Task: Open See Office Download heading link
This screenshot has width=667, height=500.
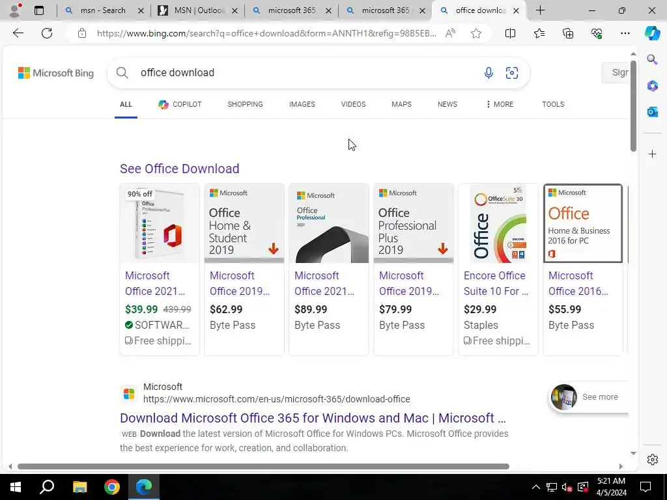Action: [180, 169]
